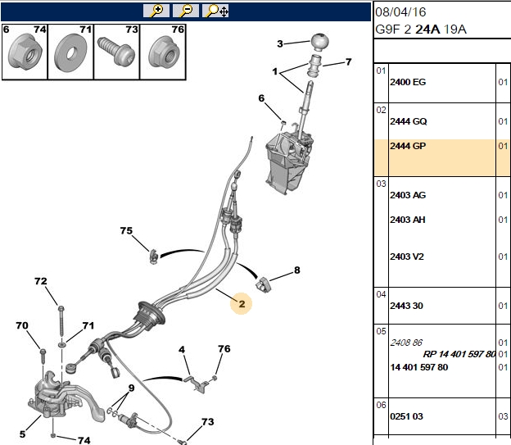511x445 pixels.
Task: Click replacement reference RP 14 401 597 80
Action: pos(459,354)
